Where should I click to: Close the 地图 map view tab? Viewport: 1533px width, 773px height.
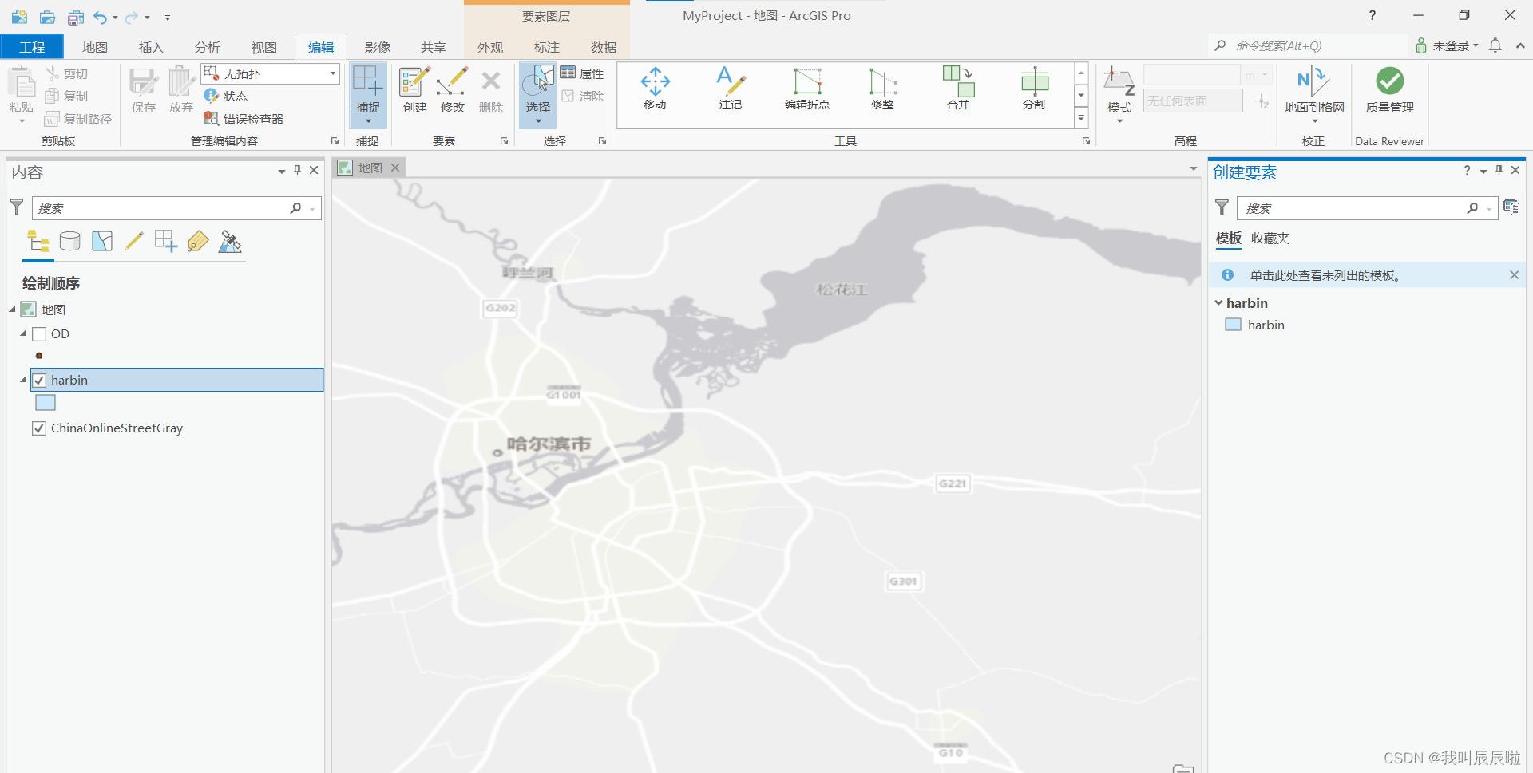pyautogui.click(x=395, y=168)
